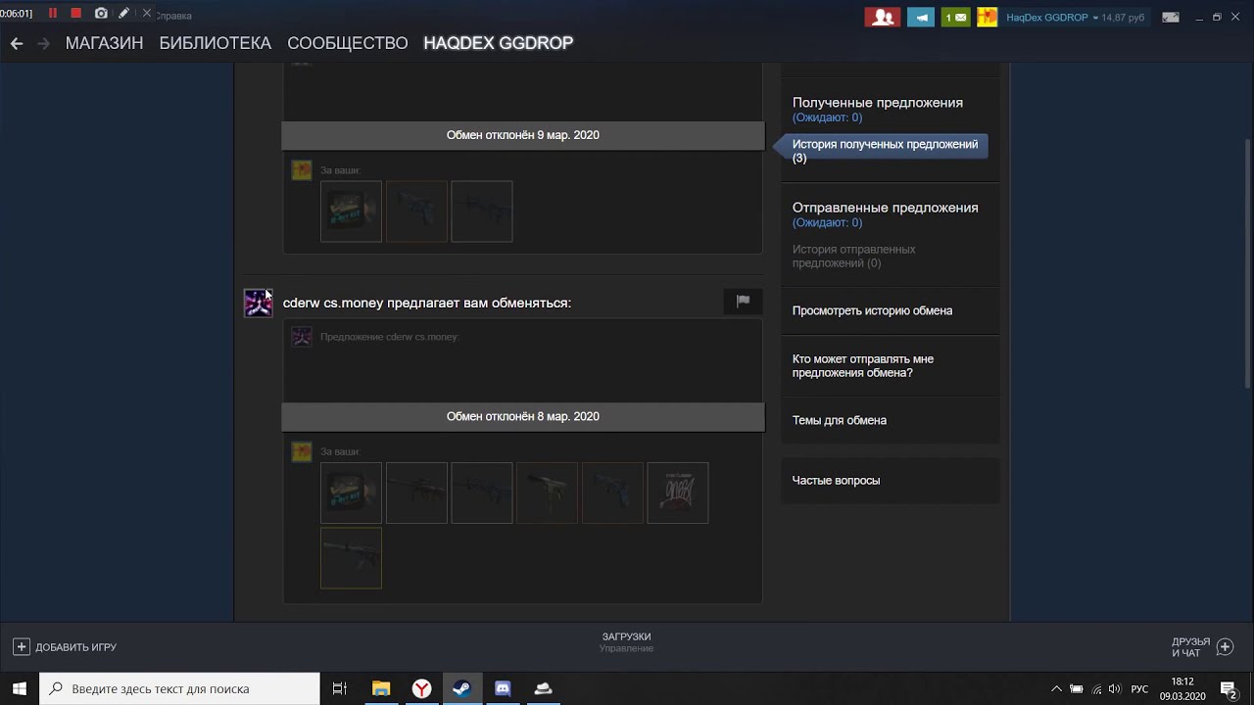This screenshot has width=1254, height=705.
Task: Select first item thumbnail in 9 мар. offer
Action: (x=351, y=211)
